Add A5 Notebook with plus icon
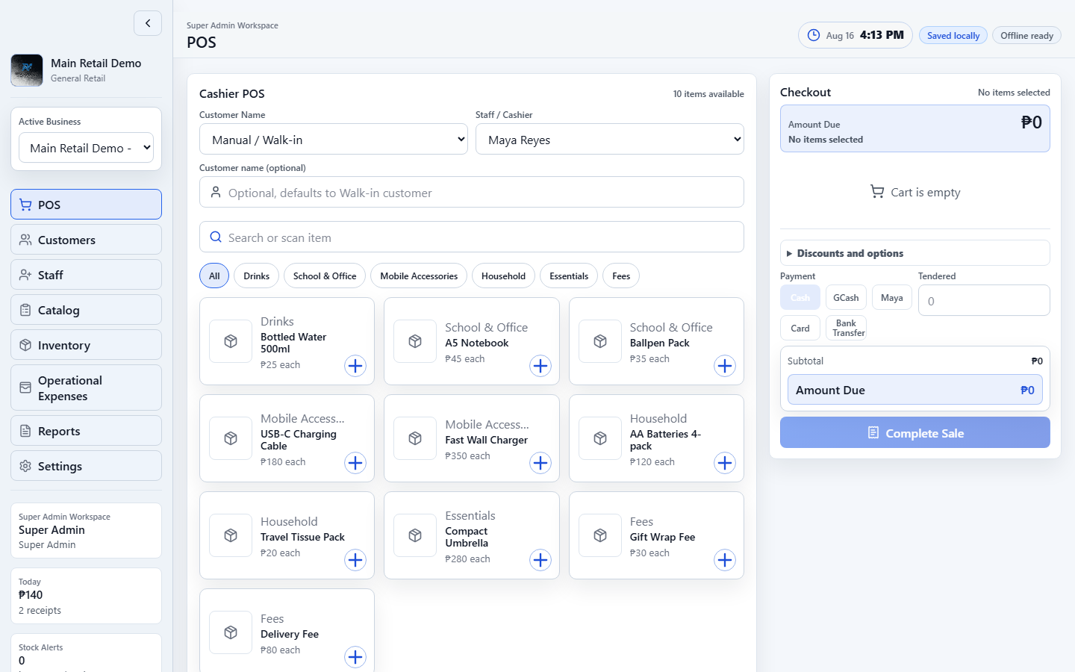 coord(540,366)
